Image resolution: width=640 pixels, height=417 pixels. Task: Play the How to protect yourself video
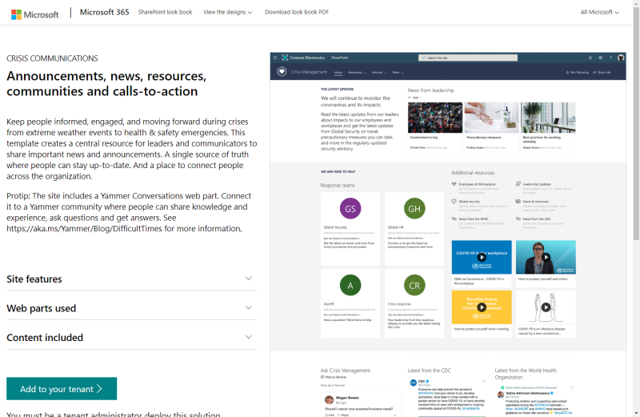546,257
